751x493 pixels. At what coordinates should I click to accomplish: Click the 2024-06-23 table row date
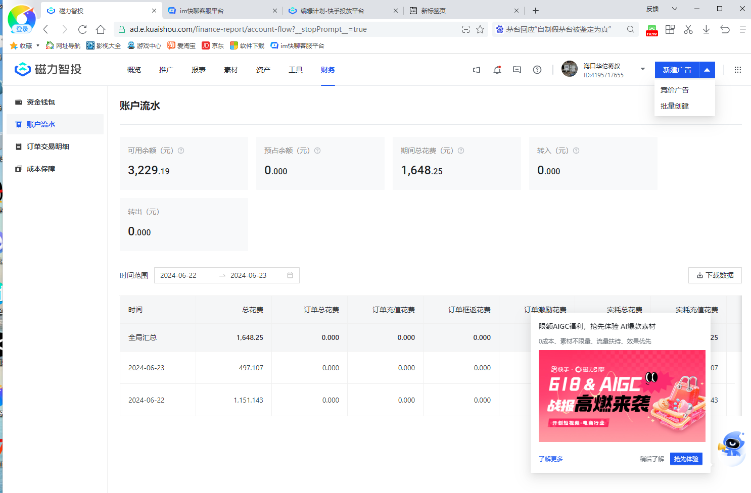pos(147,368)
